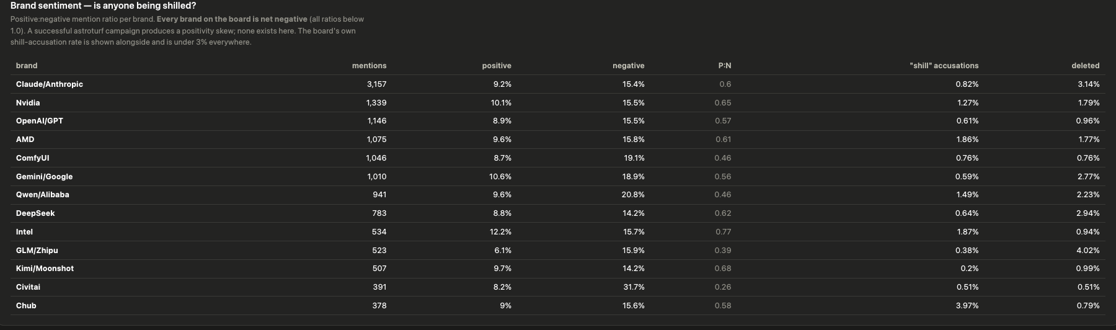The height and width of the screenshot is (330, 1116).
Task: Click the "shill" accusations column header
Action: pyautogui.click(x=944, y=66)
